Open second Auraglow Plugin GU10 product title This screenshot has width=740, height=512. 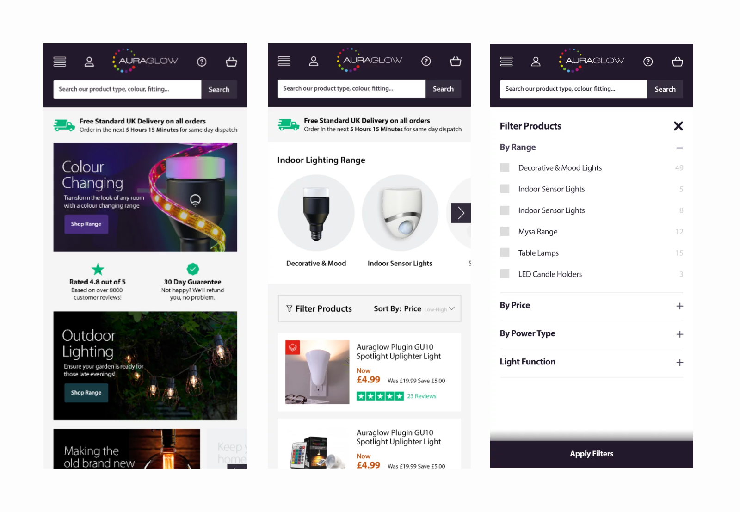click(x=399, y=437)
